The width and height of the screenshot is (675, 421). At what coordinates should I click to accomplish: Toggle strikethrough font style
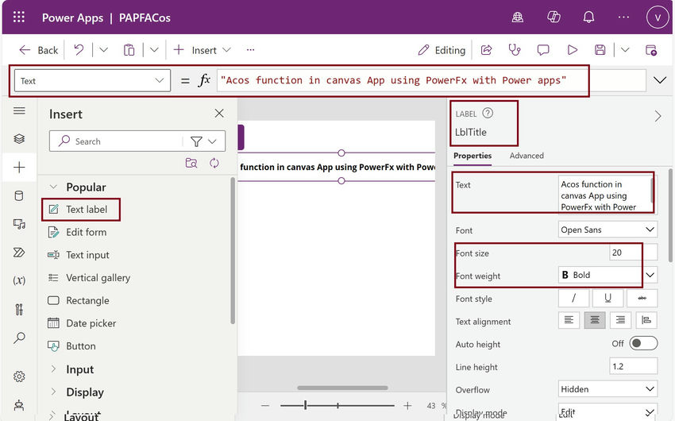[x=642, y=298]
